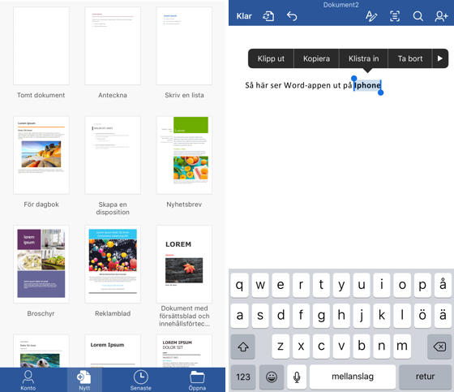
Task: Tap the ö key
Action: [422, 316]
